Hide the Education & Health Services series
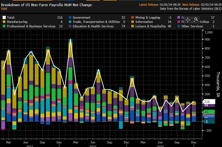The image size is (222, 147). pos(93,26)
